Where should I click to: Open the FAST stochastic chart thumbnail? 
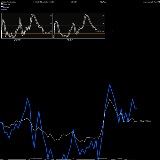click(x=27, y=26)
